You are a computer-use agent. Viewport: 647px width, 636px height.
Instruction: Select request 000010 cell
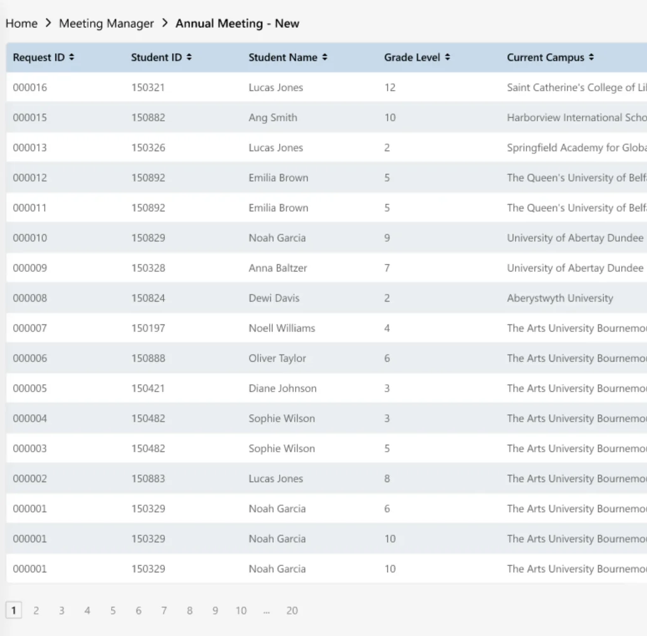pos(30,238)
